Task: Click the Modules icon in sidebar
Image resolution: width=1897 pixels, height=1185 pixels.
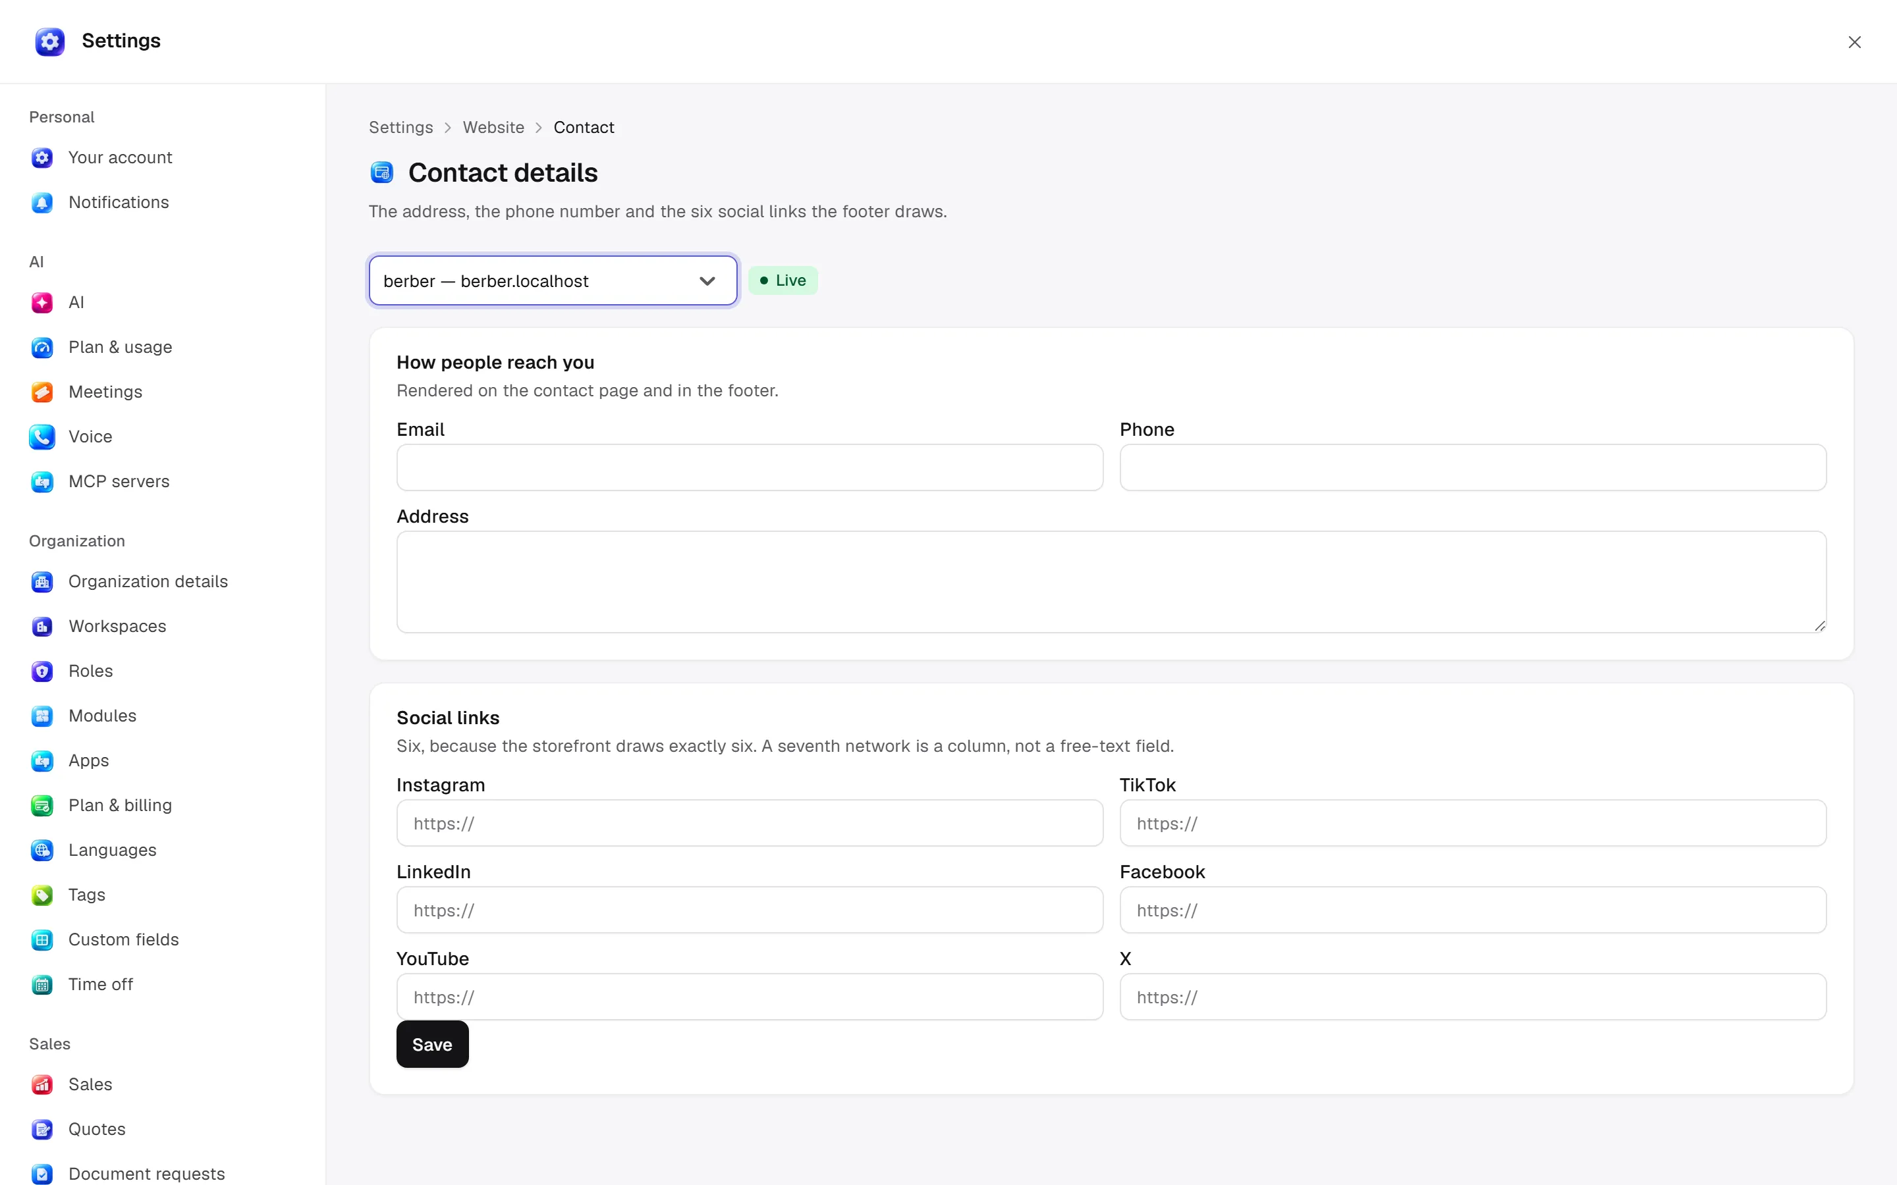Action: (x=42, y=716)
